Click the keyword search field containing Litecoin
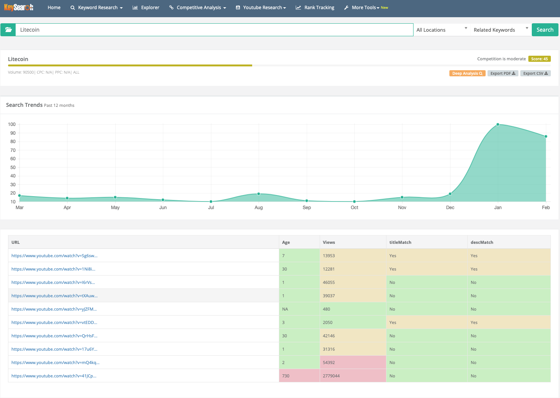 pos(214,30)
